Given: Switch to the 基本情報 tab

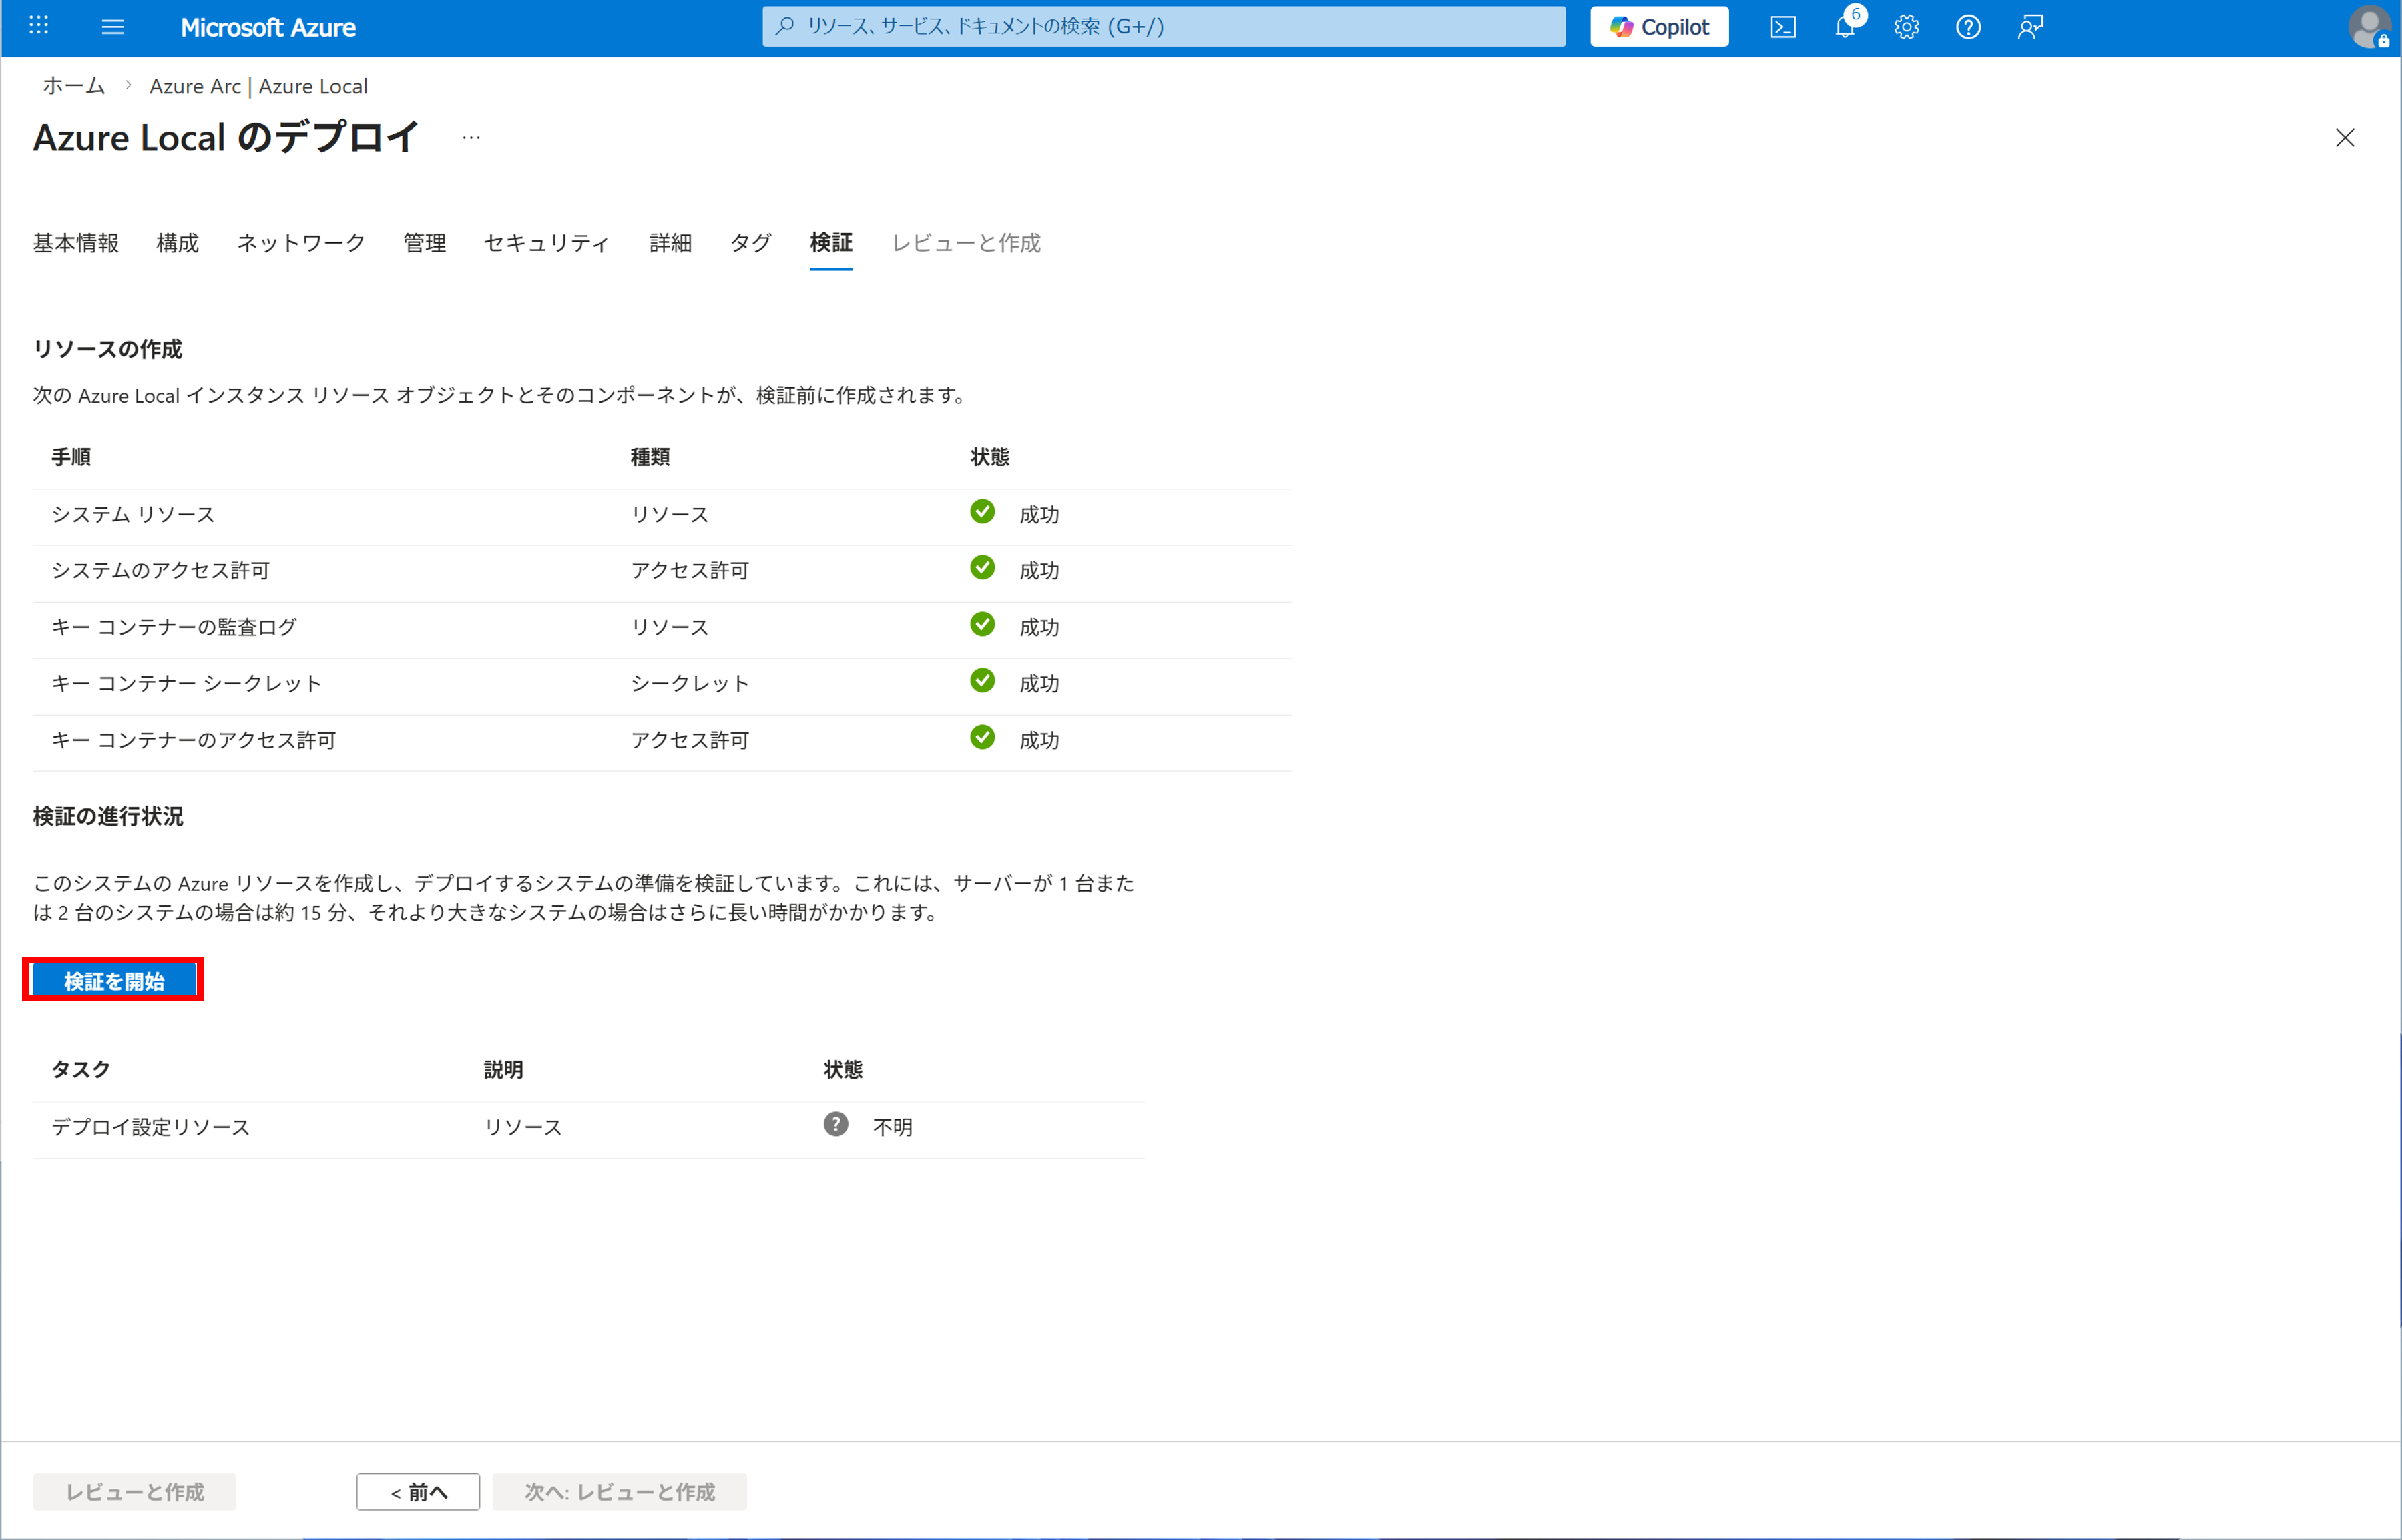Looking at the screenshot, I should tap(76, 243).
